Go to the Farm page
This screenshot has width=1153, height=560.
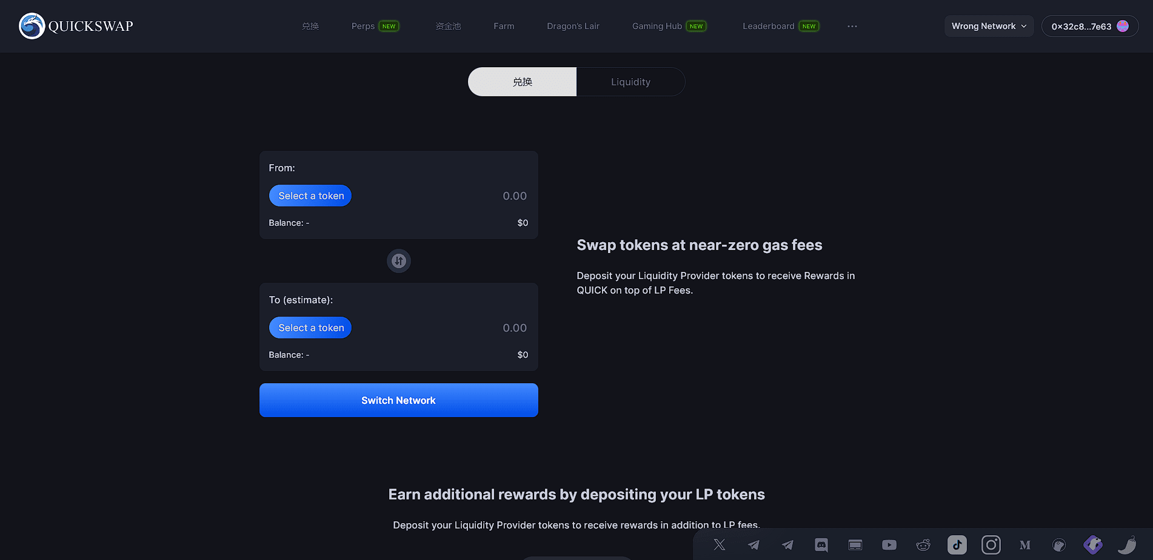pos(504,26)
